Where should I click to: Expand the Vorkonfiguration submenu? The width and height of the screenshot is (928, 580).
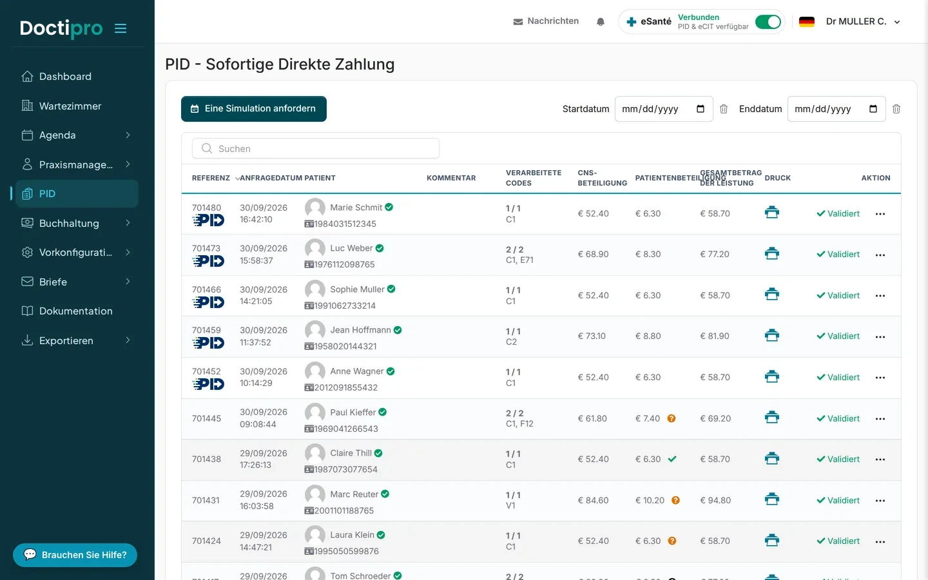(128, 253)
